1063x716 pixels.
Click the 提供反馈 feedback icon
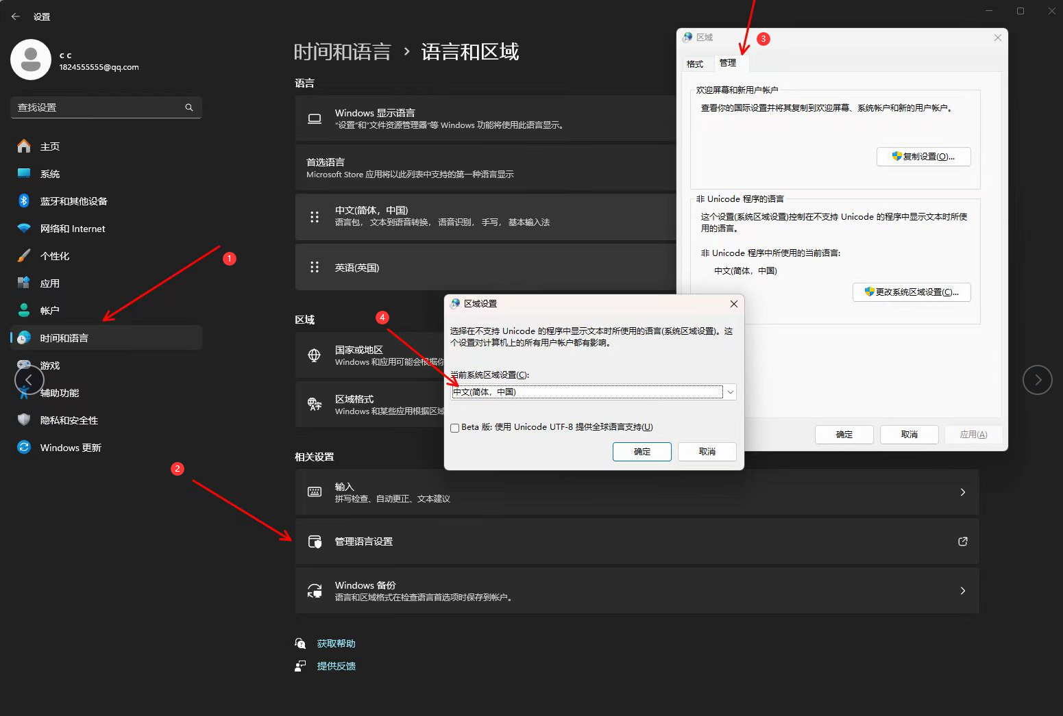point(300,666)
